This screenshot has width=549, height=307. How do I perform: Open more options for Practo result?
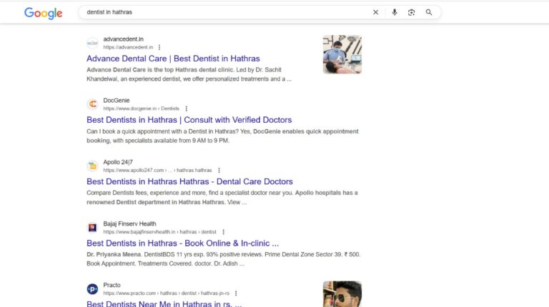[x=235, y=293]
